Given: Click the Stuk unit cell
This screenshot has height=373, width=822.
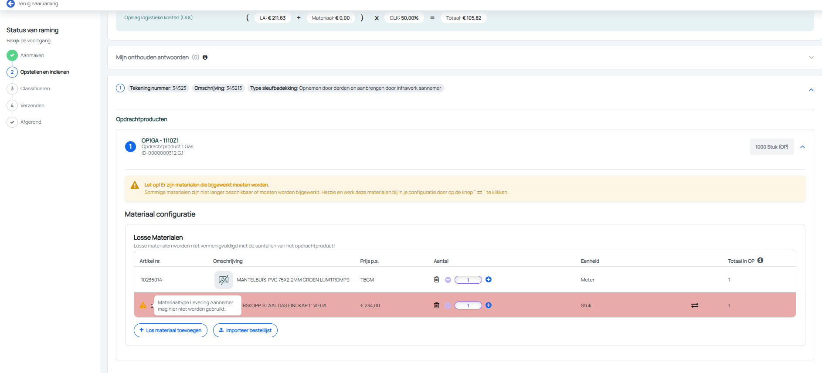Looking at the screenshot, I should pyautogui.click(x=586, y=305).
